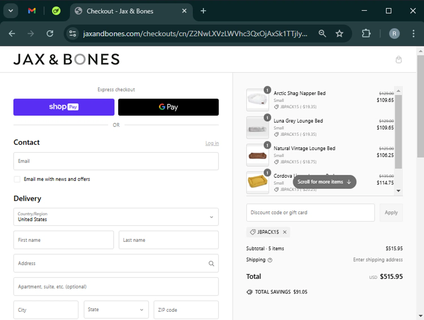
Task: Click the main page scrollbar thumb
Action: [x=420, y=106]
